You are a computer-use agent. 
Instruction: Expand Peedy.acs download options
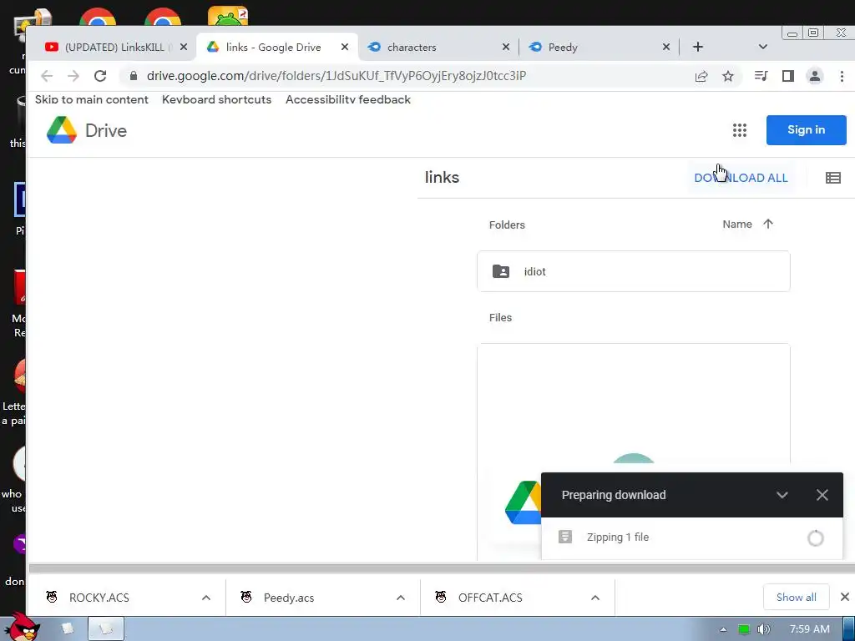(x=401, y=598)
